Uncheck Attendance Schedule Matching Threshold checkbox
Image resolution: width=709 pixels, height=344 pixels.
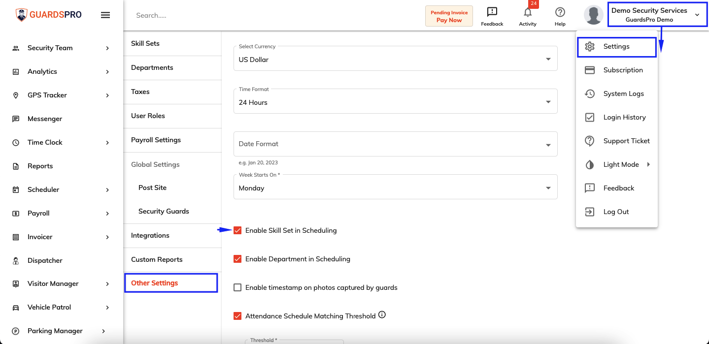[237, 316]
